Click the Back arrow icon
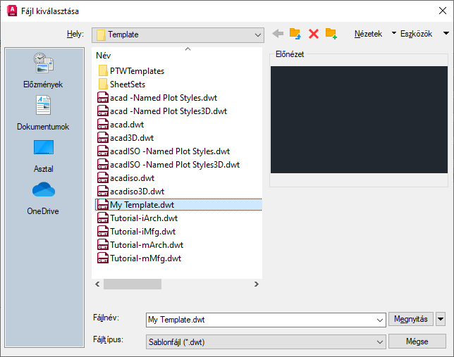The image size is (454, 357). point(278,34)
